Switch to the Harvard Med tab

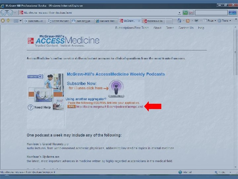(106, 21)
